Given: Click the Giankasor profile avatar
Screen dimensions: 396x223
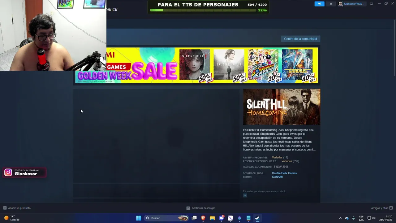Looking at the screenshot, I should 341,4.
